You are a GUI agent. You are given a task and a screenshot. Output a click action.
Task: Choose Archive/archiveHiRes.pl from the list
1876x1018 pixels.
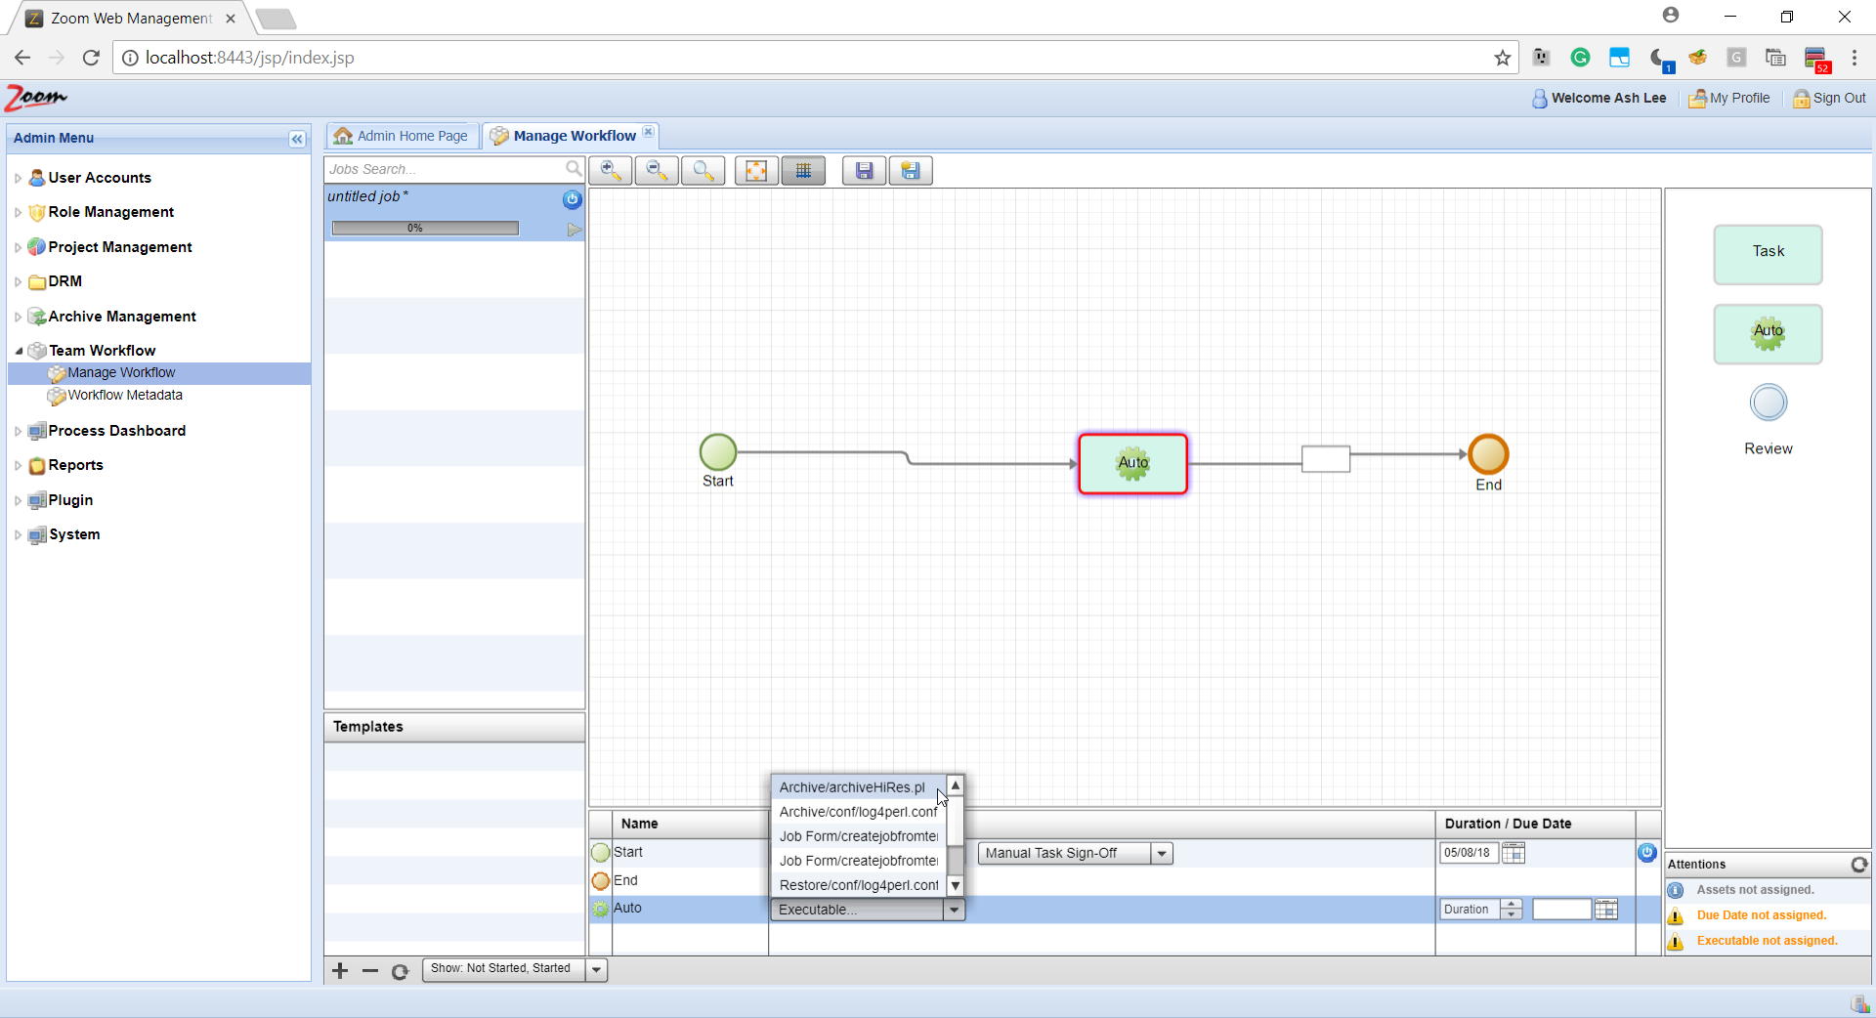[x=852, y=787]
